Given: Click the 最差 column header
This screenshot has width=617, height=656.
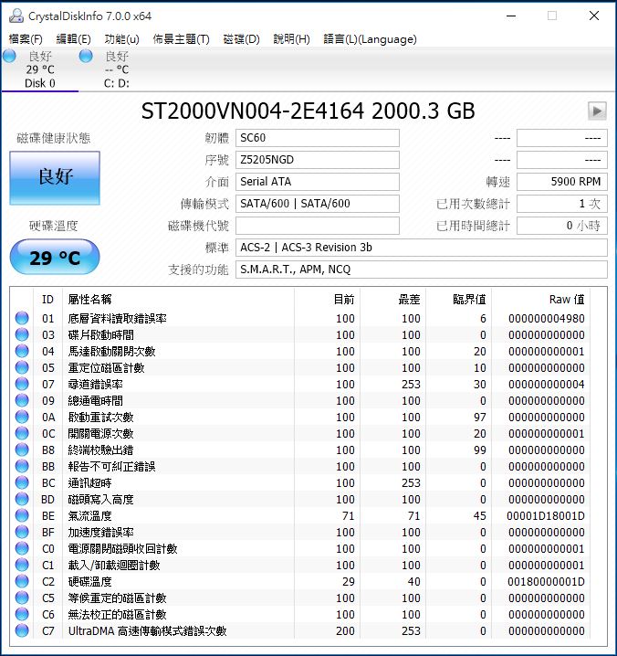Looking at the screenshot, I should click(392, 300).
